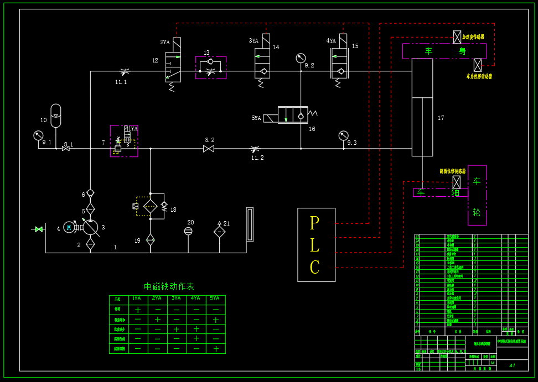Image resolution: width=538 pixels, height=382 pixels.
Task: Click bypass check valve number 18
Action: pos(164,206)
